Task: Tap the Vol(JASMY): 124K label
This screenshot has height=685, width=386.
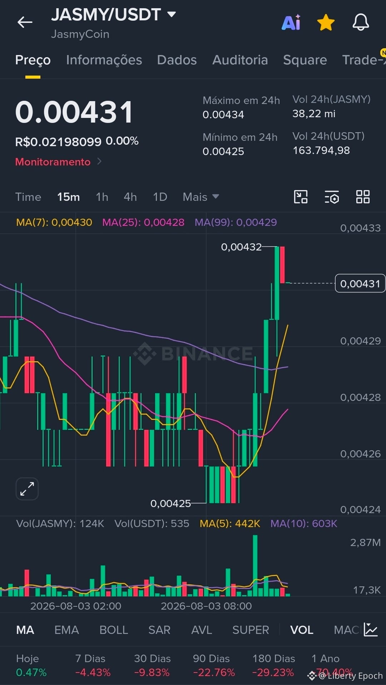Action: (x=60, y=523)
